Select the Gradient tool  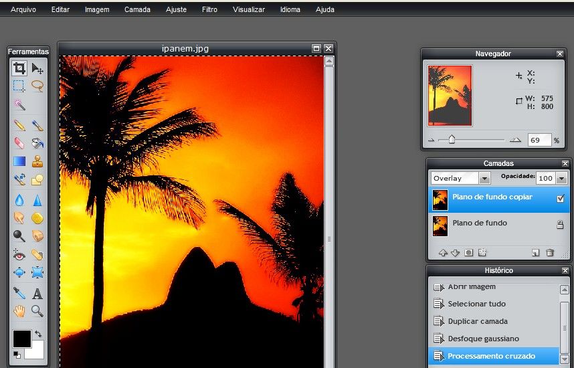pos(19,161)
